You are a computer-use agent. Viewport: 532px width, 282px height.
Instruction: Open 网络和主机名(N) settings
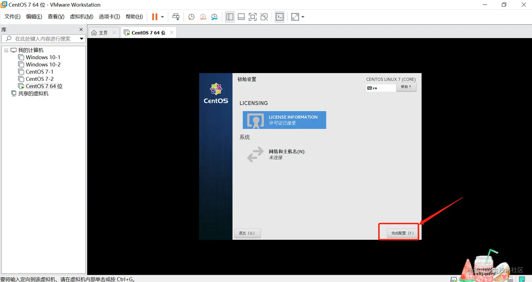276,154
